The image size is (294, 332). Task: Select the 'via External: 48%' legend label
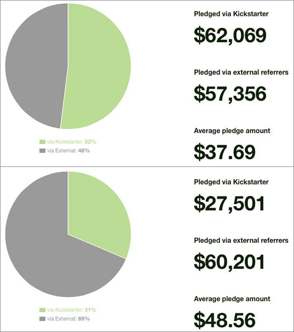click(68, 150)
